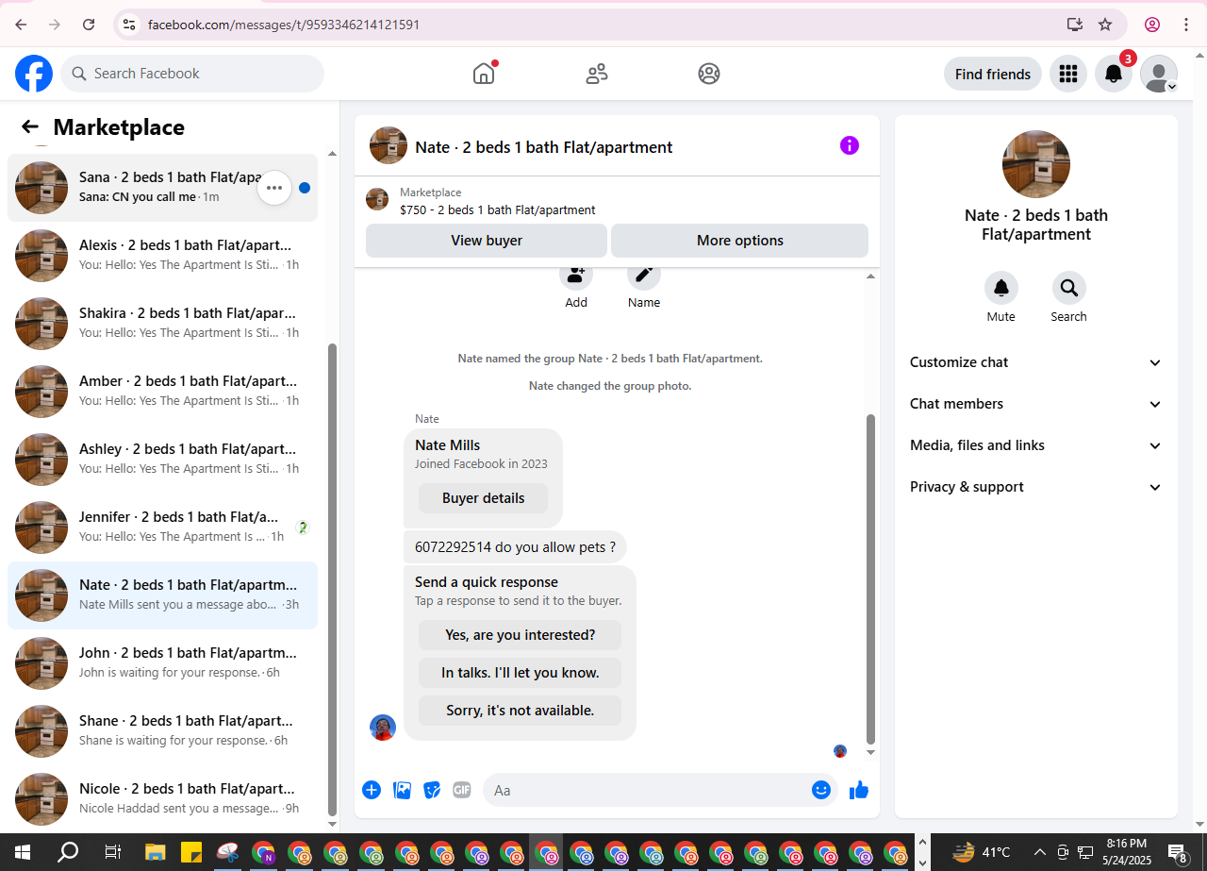This screenshot has width=1207, height=871.
Task: Go back with Marketplace back arrow
Action: pos(30,127)
